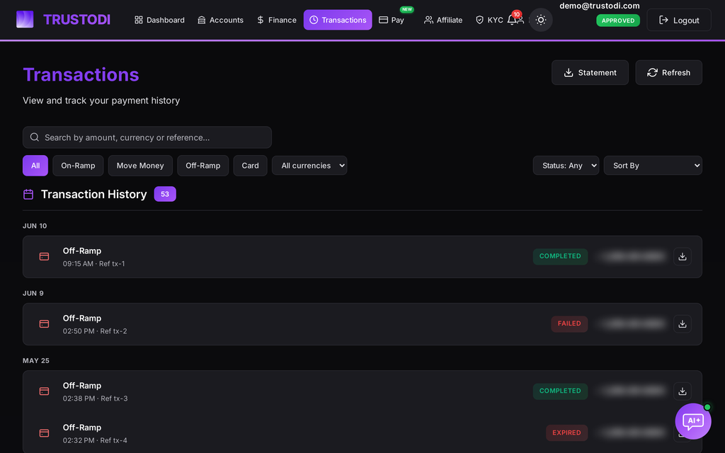
Task: Click "09:15 AM · Ref tx-1" text
Action: click(94, 264)
